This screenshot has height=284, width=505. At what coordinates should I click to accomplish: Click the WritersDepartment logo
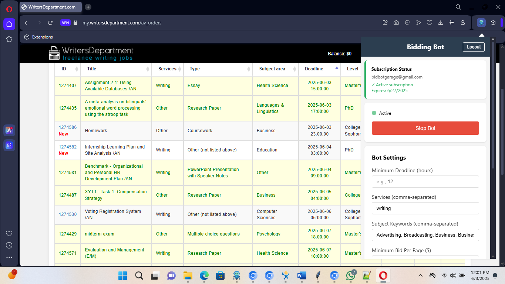[x=91, y=53]
